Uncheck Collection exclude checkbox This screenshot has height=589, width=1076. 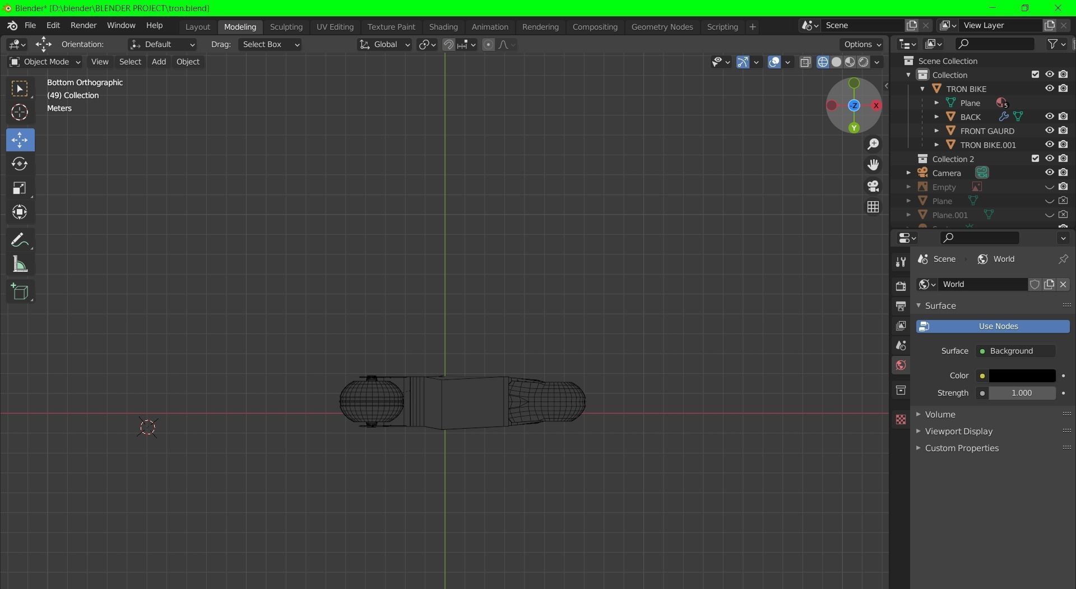pyautogui.click(x=1035, y=75)
